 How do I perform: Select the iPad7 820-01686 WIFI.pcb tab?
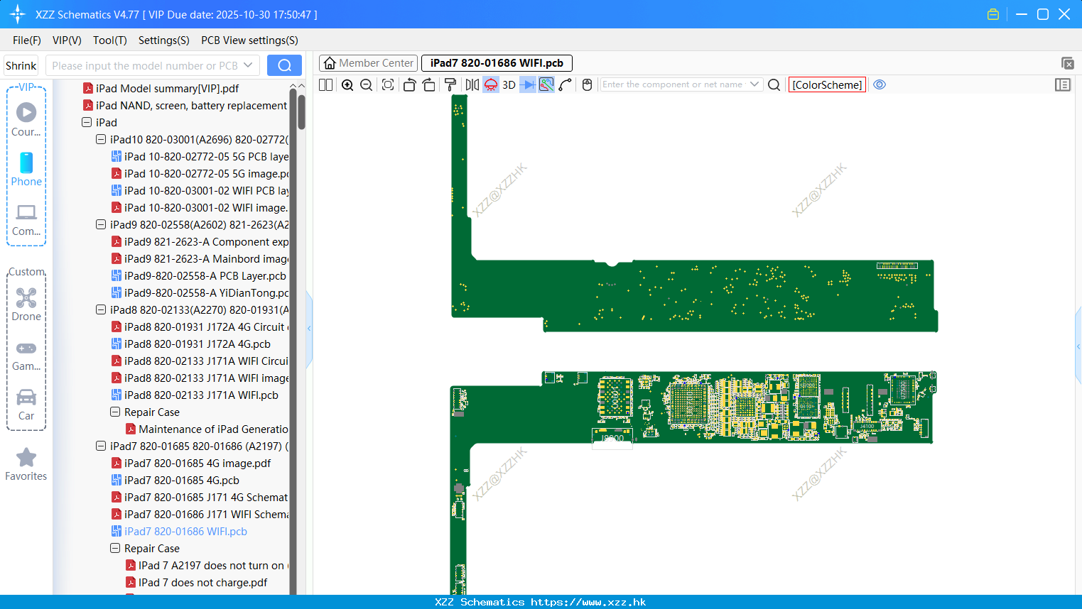point(497,63)
